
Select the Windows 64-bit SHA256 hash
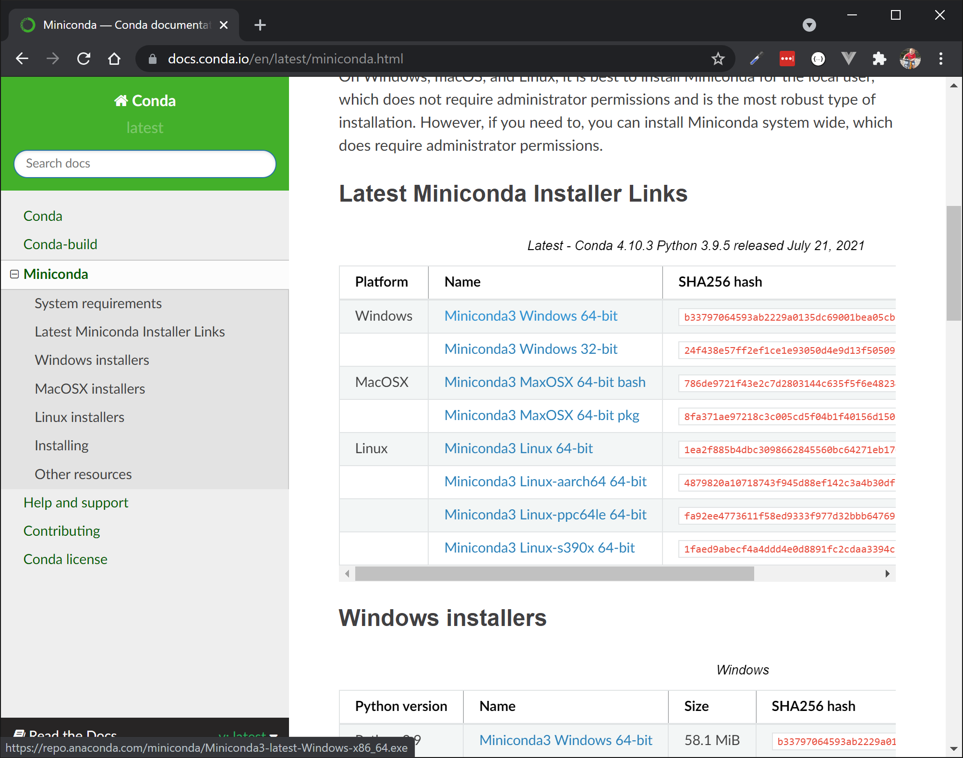click(787, 317)
